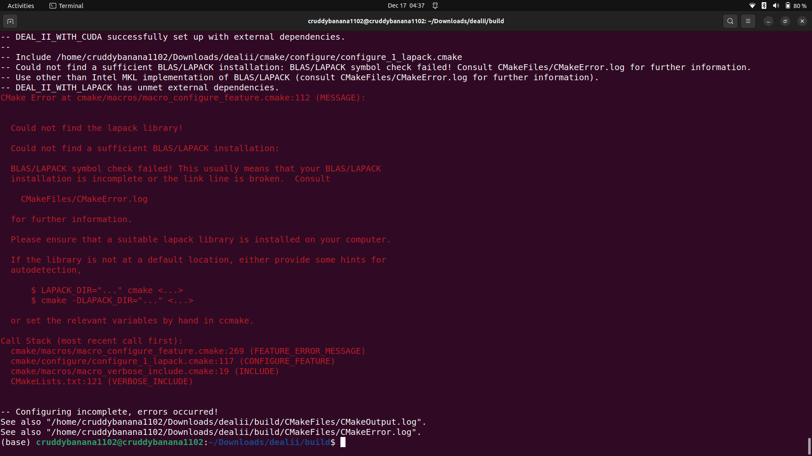The image size is (812, 456).
Task: Click 'or set the relevant variables by hand' line
Action: point(132,320)
